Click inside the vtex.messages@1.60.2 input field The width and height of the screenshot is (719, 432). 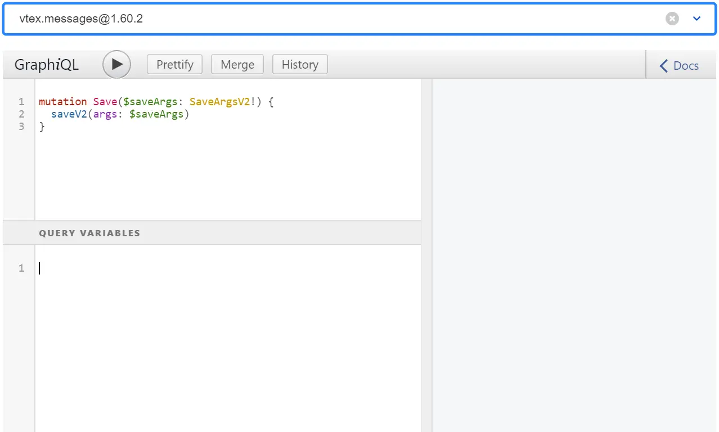225,19
